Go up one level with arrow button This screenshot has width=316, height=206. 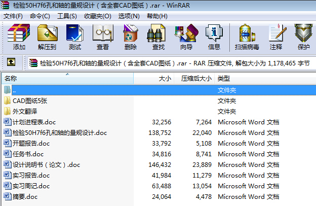[11, 62]
